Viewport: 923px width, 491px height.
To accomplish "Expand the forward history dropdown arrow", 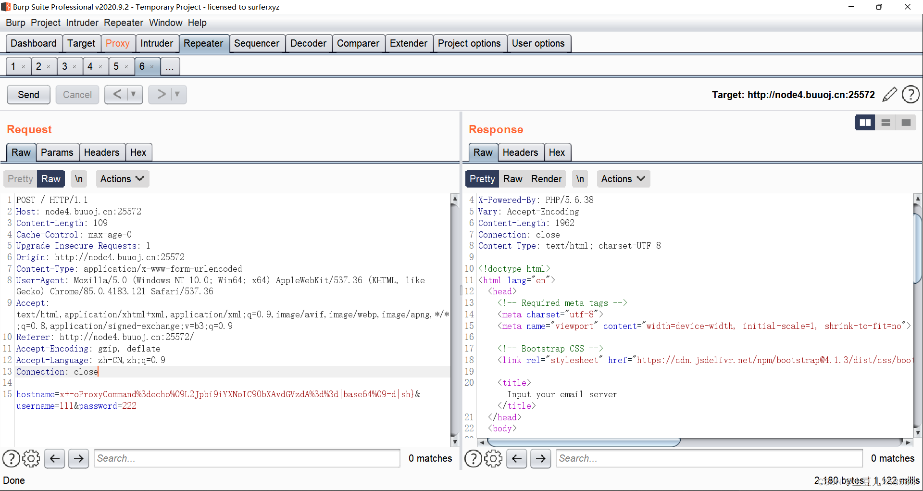I will coord(178,94).
